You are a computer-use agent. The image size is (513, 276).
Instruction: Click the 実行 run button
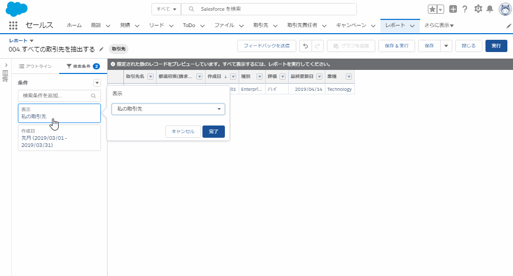point(496,46)
